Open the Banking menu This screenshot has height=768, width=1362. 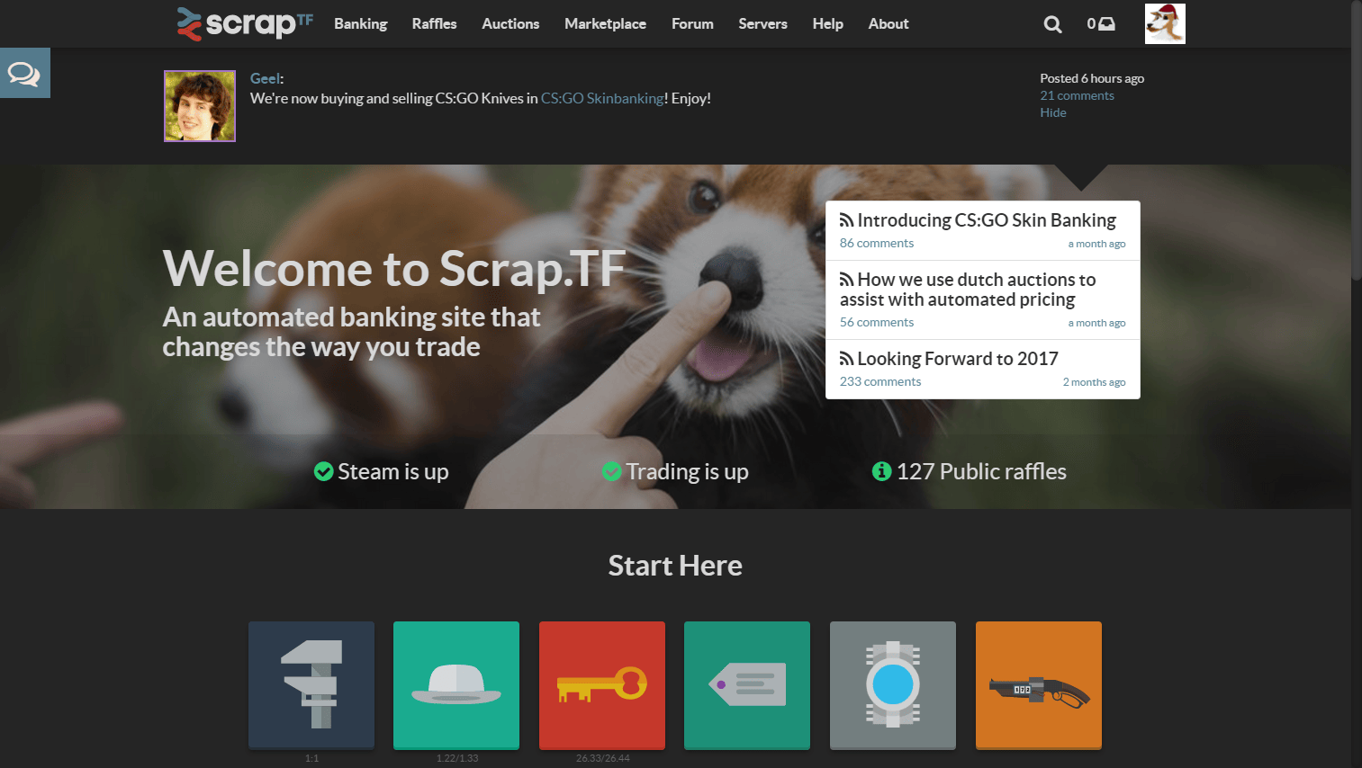tap(360, 23)
